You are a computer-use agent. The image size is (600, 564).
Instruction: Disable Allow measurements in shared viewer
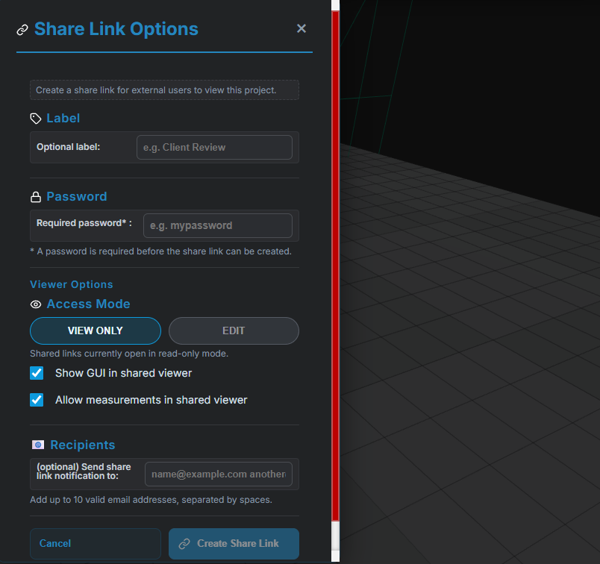pos(37,400)
